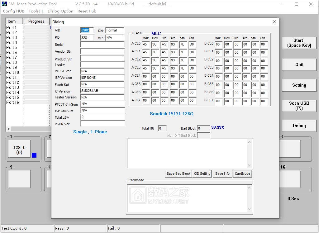Close the Dialog window with X
Viewport: 319px width, 233px height.
[274, 22]
